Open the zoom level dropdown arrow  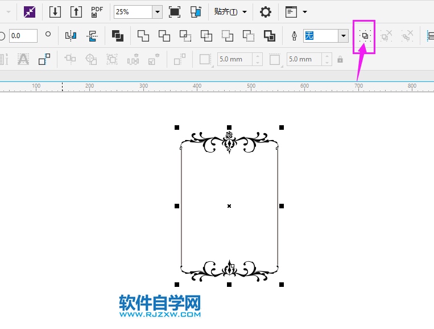[x=157, y=12]
